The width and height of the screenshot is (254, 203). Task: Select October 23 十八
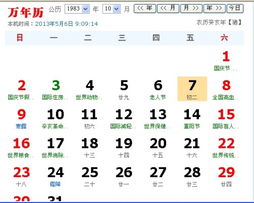(x=21, y=177)
